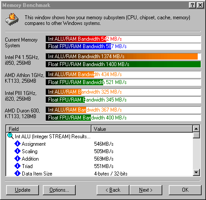This screenshot has width=206, height=200.
Task: Click the current system Float FPU 587 MB/s bar
Action: 123,46
